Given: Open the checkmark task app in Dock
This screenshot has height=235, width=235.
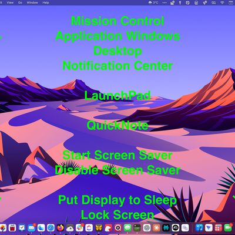Looking at the screenshot, I should pos(22,228).
